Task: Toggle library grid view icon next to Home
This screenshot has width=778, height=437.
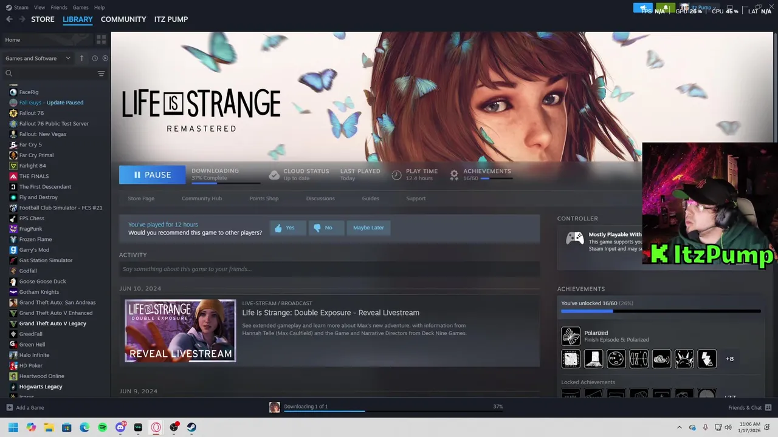Action: click(x=101, y=39)
